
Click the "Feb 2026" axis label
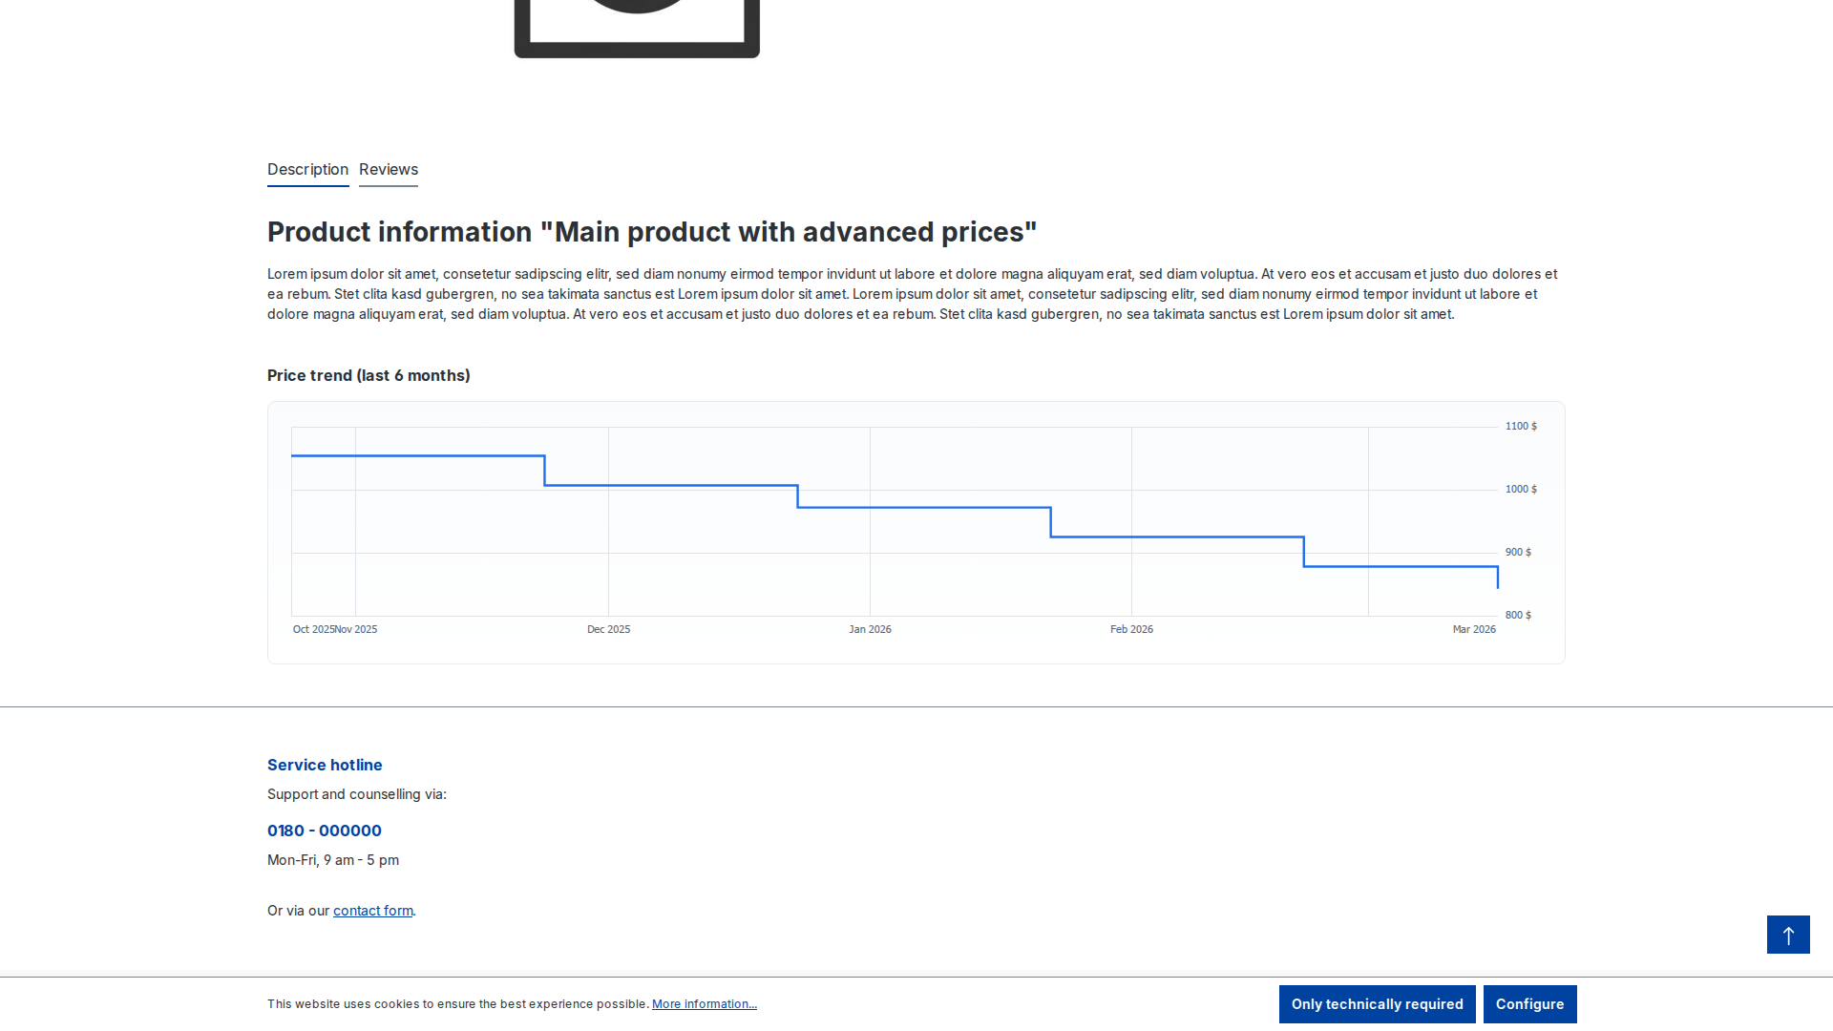click(1131, 629)
